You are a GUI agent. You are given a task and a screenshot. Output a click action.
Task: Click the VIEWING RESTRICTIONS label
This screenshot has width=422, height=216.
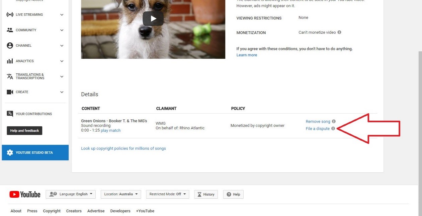click(259, 18)
